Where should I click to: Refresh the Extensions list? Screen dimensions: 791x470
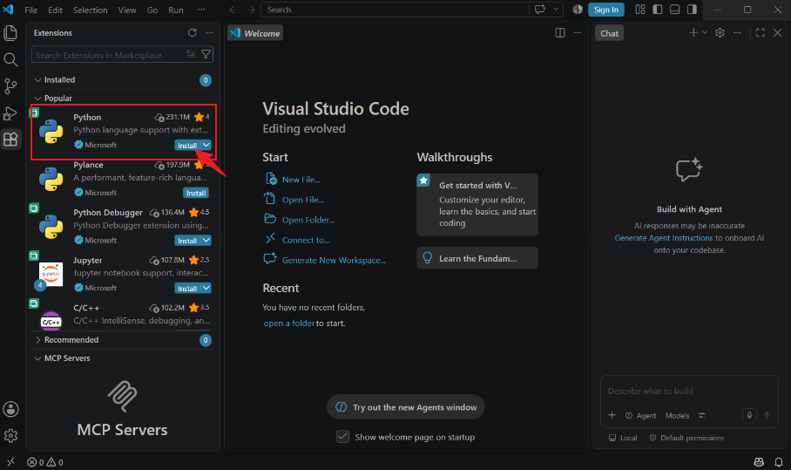coord(193,33)
